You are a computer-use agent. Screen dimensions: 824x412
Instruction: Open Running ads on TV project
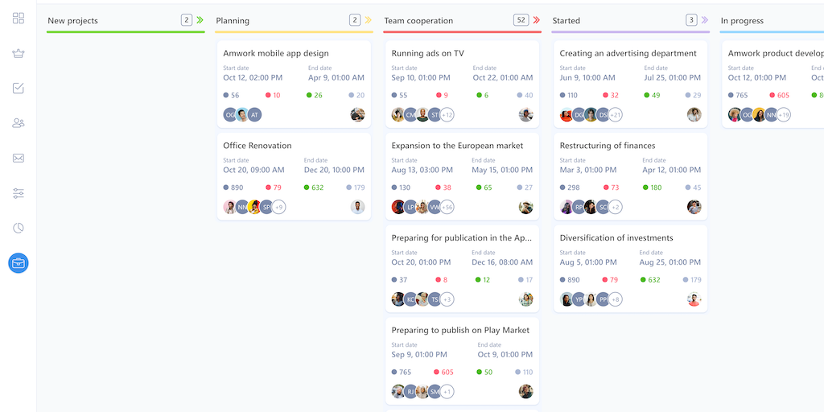[427, 53]
